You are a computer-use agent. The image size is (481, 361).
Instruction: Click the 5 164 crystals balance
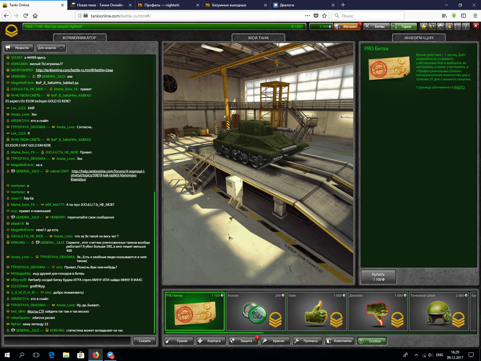321,26
